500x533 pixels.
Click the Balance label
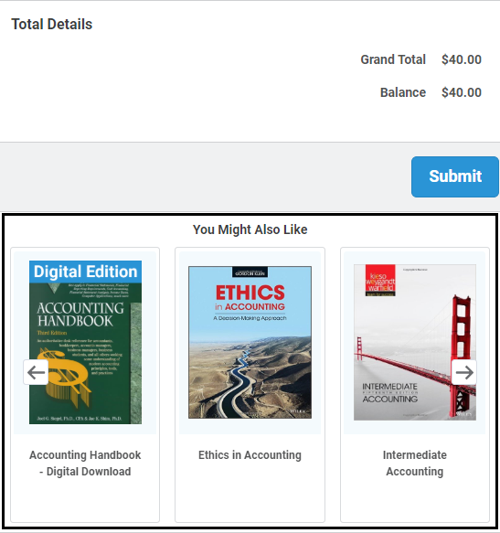click(403, 92)
